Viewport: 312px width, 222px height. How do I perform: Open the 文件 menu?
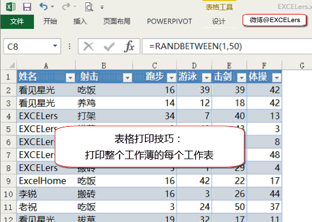(17, 22)
